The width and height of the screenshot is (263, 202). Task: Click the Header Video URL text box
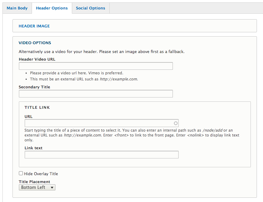(96, 66)
